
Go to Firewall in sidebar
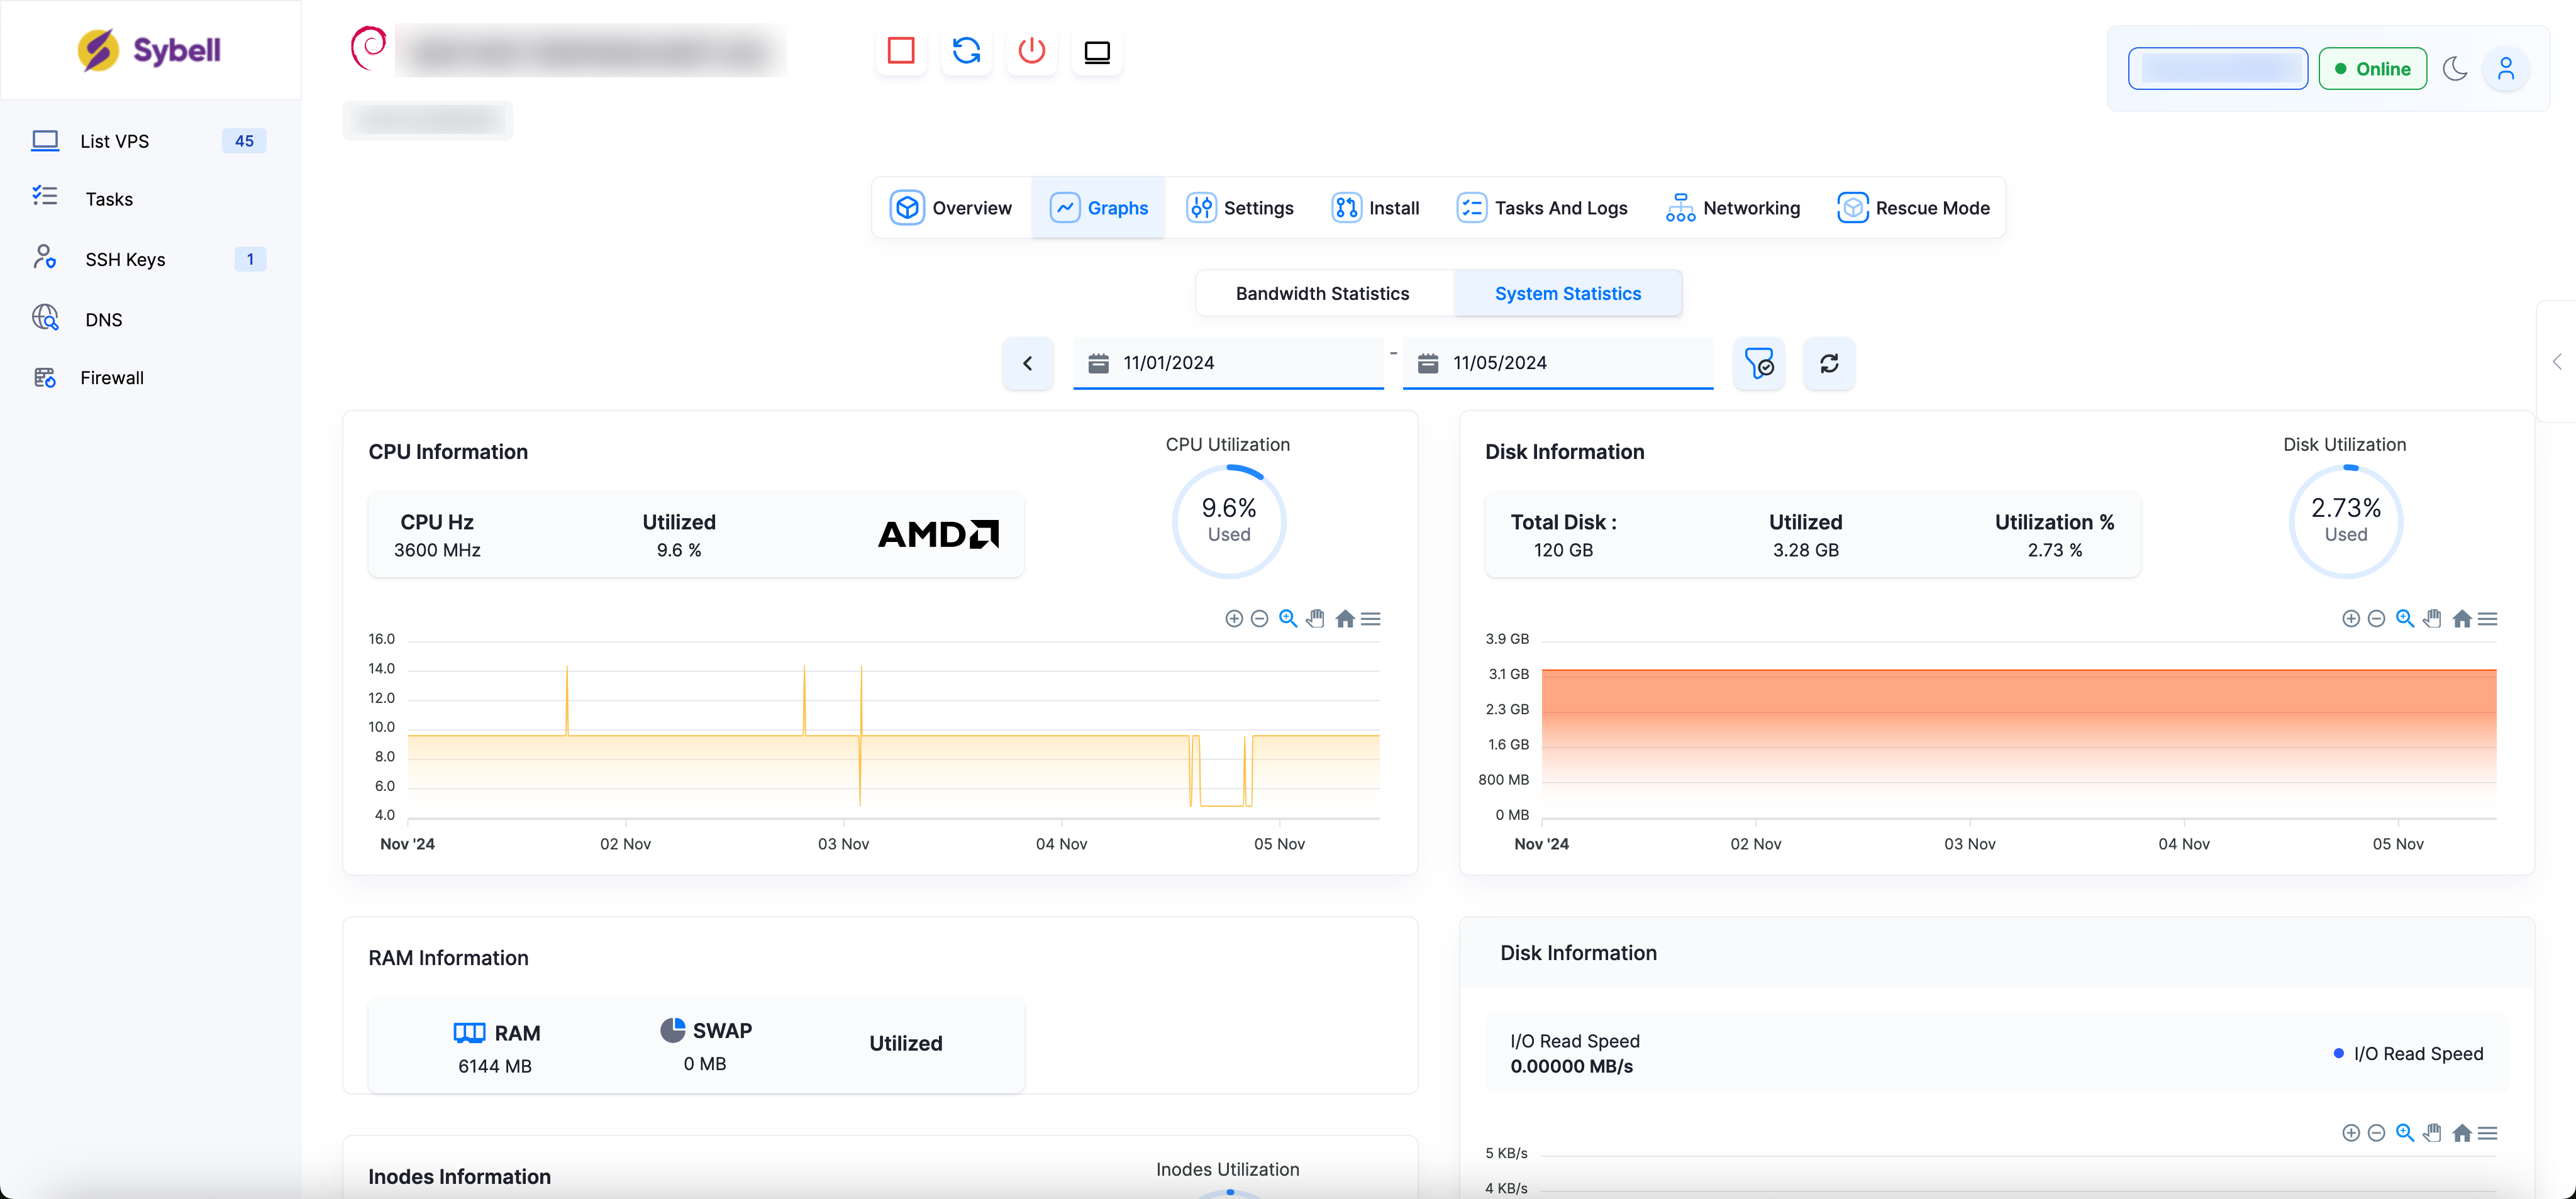point(112,378)
